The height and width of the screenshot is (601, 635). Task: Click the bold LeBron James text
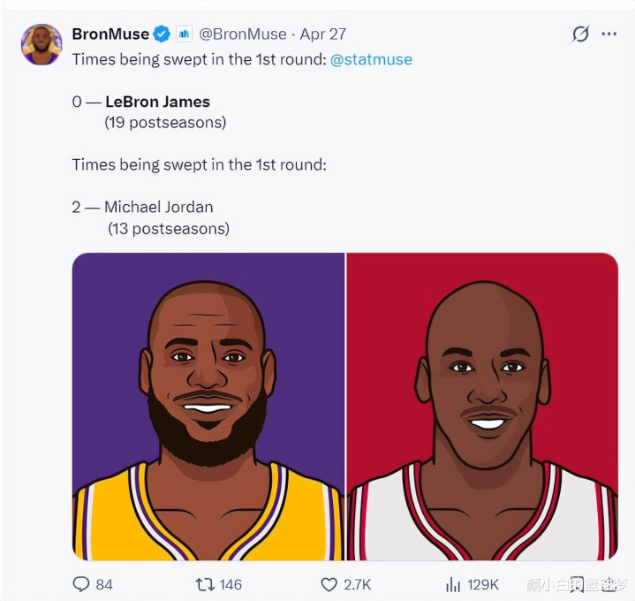click(x=157, y=102)
